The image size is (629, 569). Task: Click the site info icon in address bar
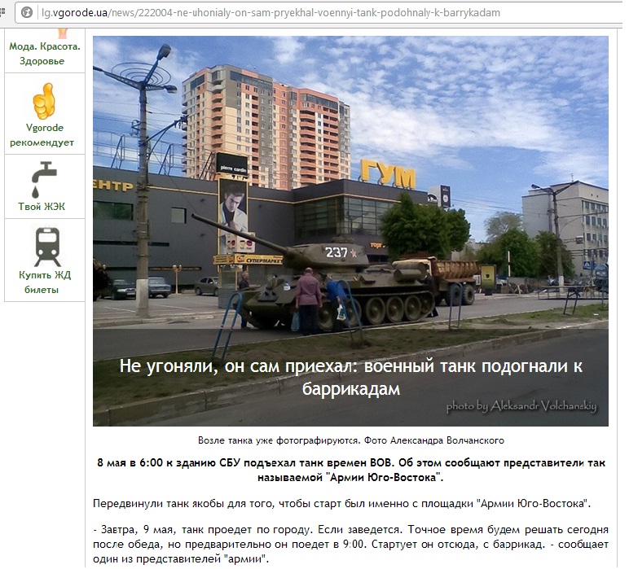click(27, 13)
